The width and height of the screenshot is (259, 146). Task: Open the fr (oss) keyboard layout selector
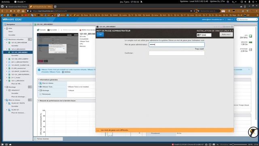click(x=204, y=35)
